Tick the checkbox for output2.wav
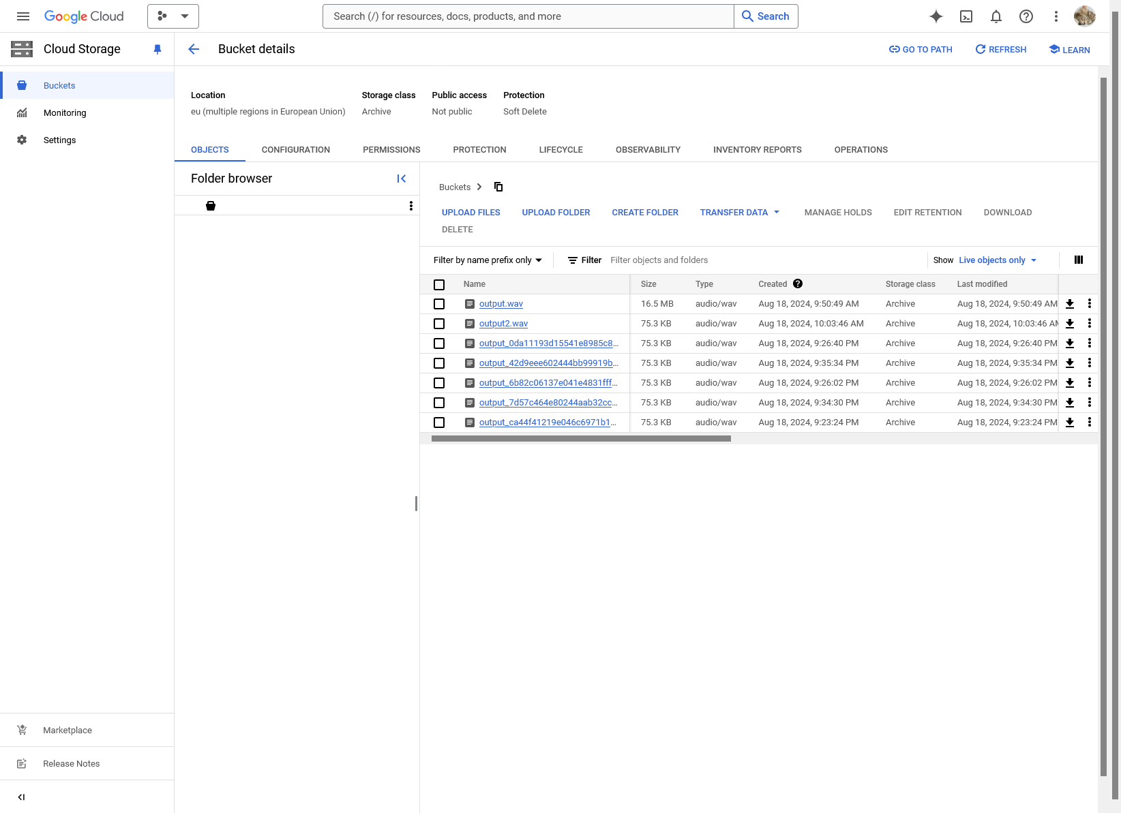 pos(439,324)
